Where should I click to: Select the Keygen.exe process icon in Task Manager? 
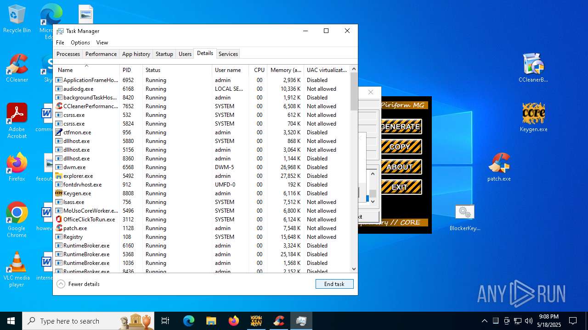59,193
